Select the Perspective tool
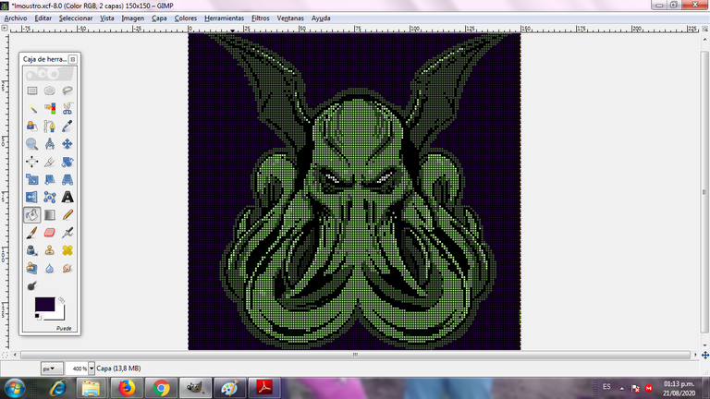 (x=67, y=179)
